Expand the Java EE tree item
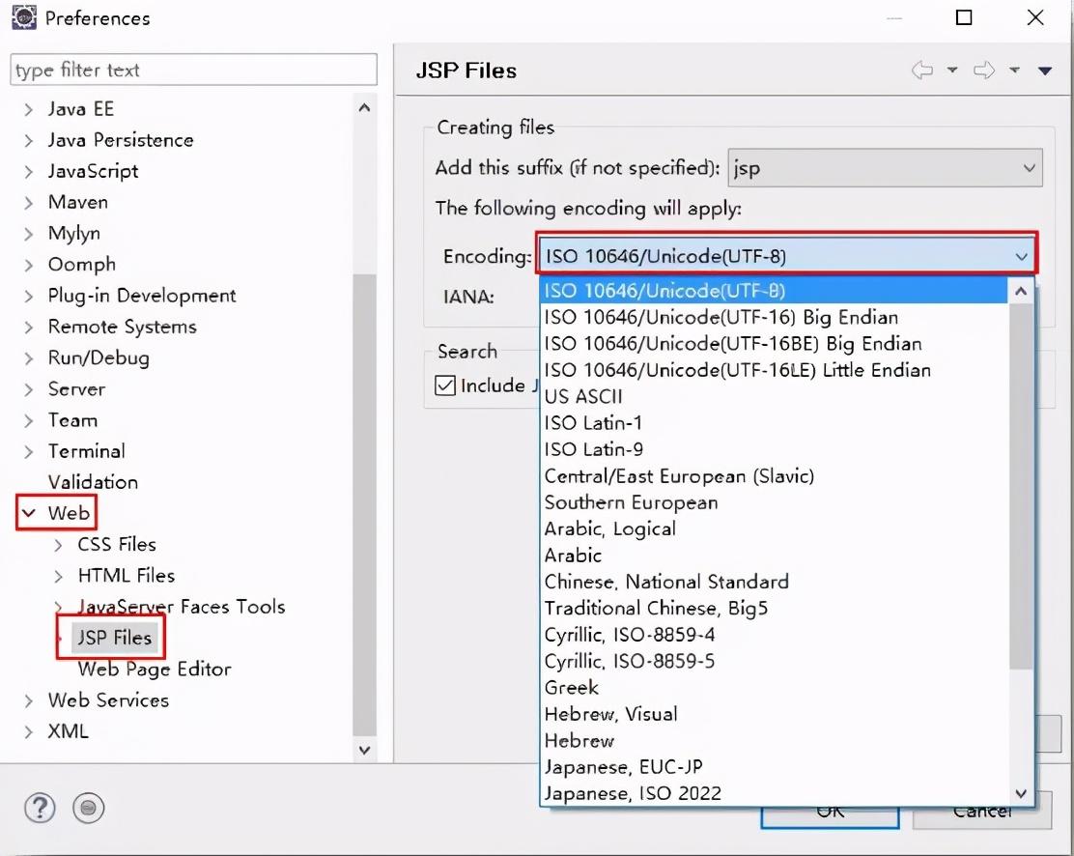1074x856 pixels. click(x=29, y=108)
